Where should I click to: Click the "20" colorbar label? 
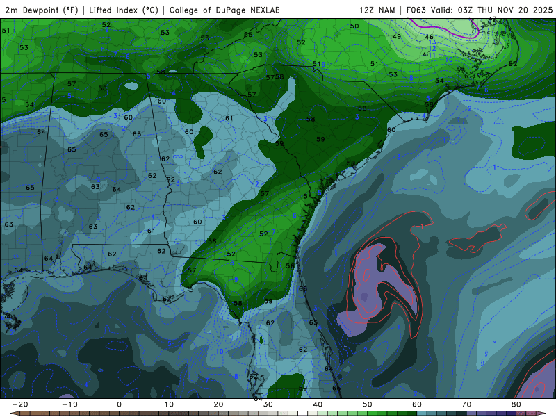(x=218, y=404)
